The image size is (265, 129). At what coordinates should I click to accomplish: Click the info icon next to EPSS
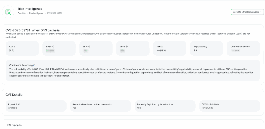53,47
